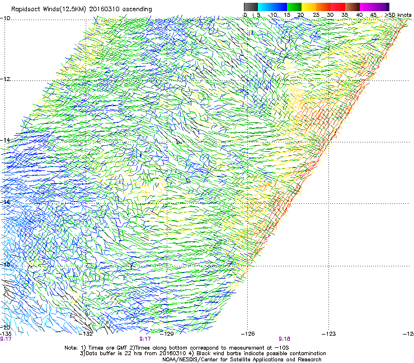
Task: Click the "25" legend scale label
Action: pyautogui.click(x=316, y=15)
